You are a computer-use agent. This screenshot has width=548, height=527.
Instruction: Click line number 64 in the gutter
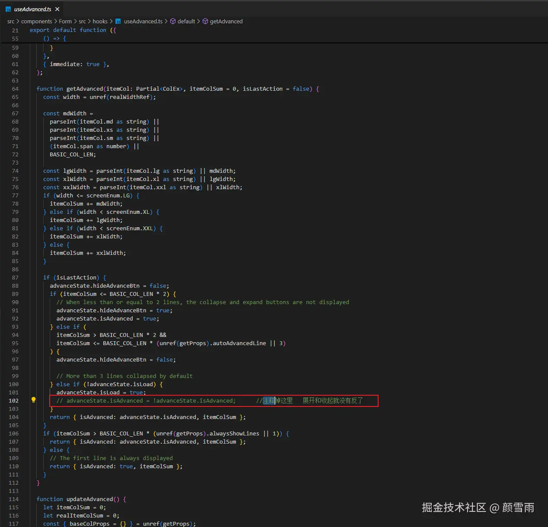15,89
